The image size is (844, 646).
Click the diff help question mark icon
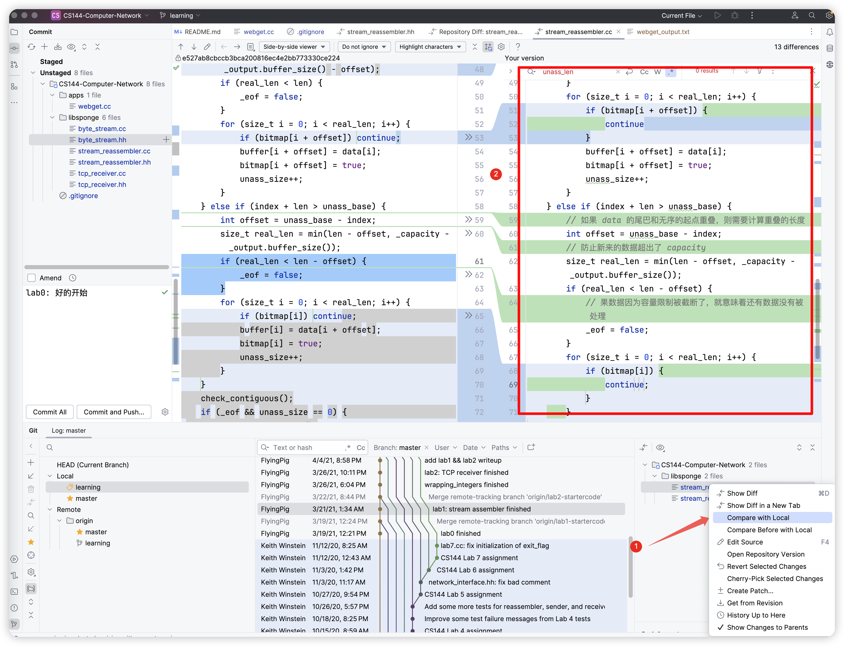point(518,47)
